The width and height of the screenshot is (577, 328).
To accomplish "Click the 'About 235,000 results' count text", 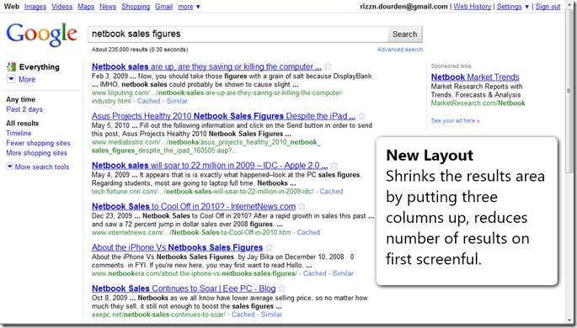I will (140, 50).
